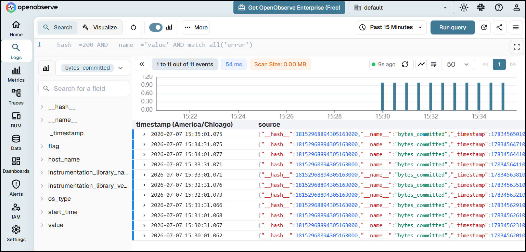Image resolution: width=526 pixels, height=252 pixels.
Task: Refresh results next to 9s ago
Action: (x=405, y=64)
